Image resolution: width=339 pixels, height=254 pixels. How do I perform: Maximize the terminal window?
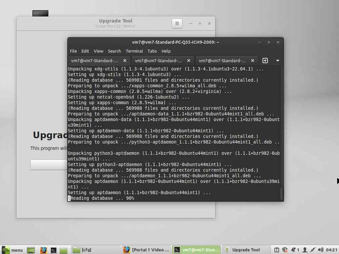point(269,42)
